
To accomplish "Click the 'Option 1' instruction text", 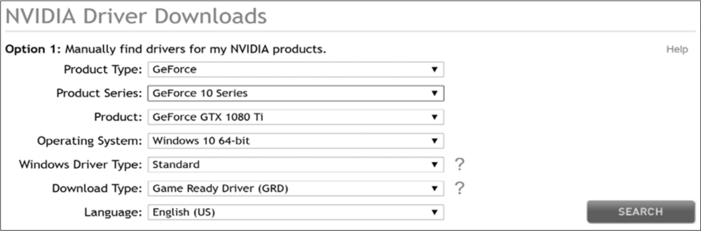I will click(166, 50).
